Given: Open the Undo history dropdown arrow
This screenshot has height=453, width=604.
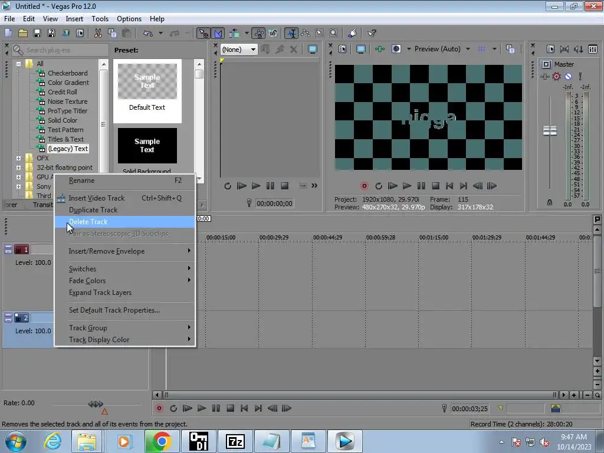Looking at the screenshot, I should tap(160, 33).
